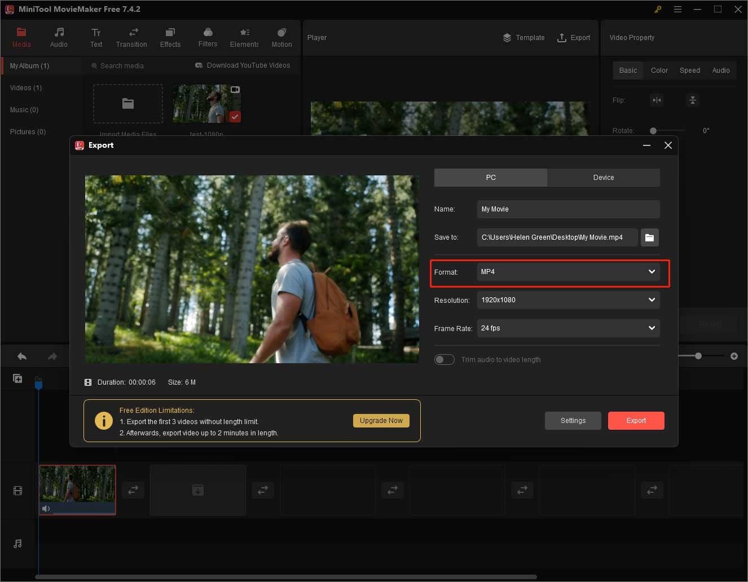748x582 pixels.
Task: Click Download YouTube Videos link
Action: click(243, 65)
